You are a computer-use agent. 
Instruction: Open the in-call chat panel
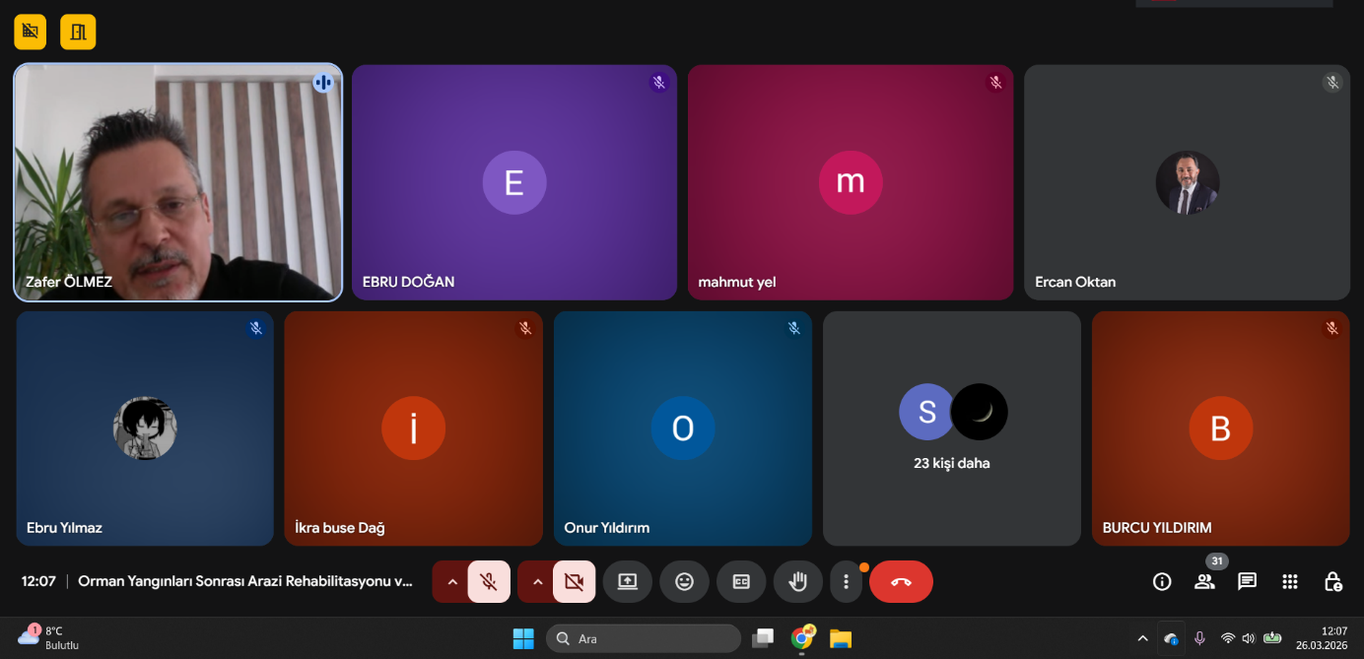point(1247,581)
